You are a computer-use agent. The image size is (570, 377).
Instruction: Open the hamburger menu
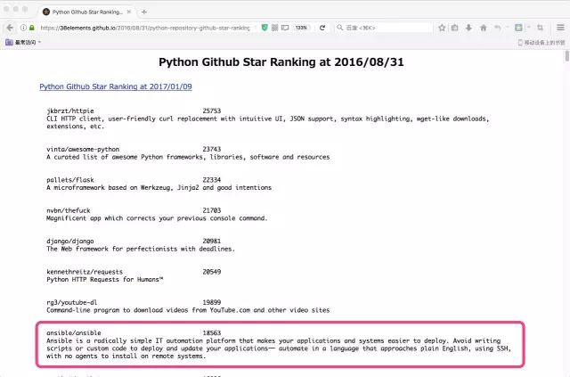pyautogui.click(x=560, y=28)
